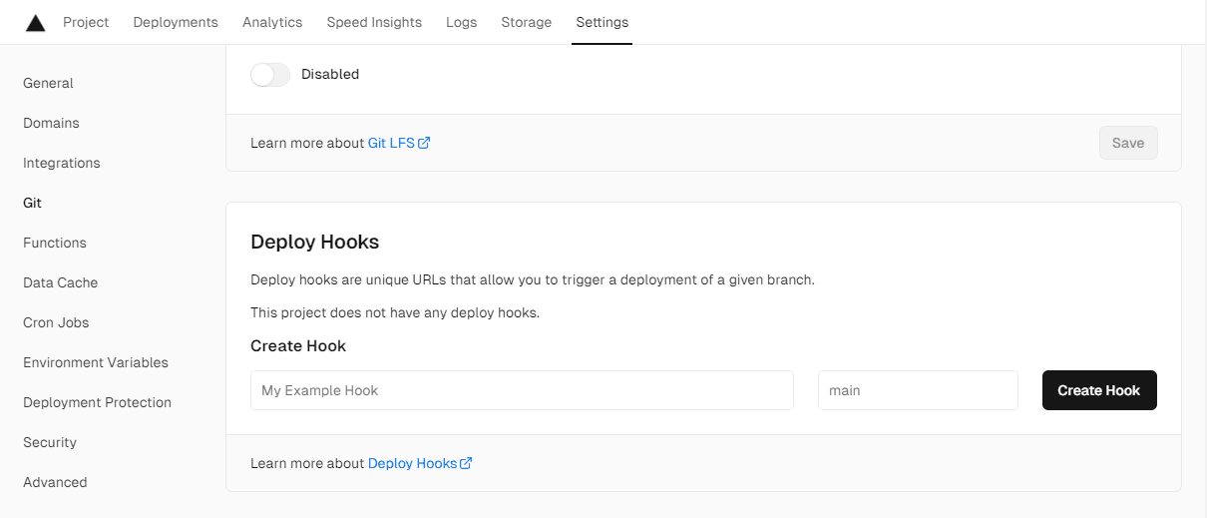
Task: Click the main branch input field
Action: click(x=918, y=390)
